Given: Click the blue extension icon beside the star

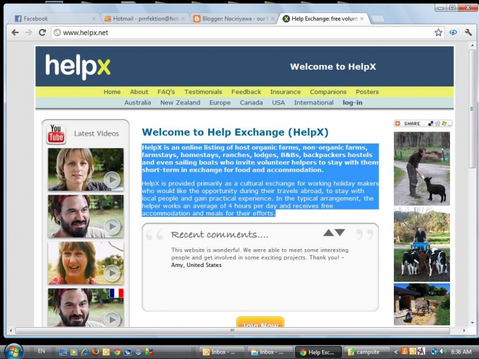Looking at the screenshot, I should coord(453,32).
